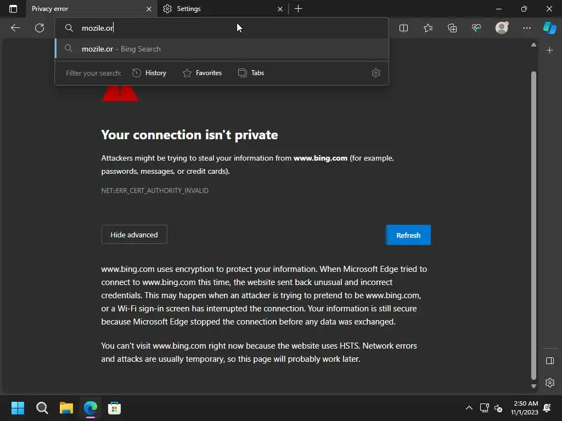
Task: Reload the page with refresh icon
Action: tap(40, 28)
